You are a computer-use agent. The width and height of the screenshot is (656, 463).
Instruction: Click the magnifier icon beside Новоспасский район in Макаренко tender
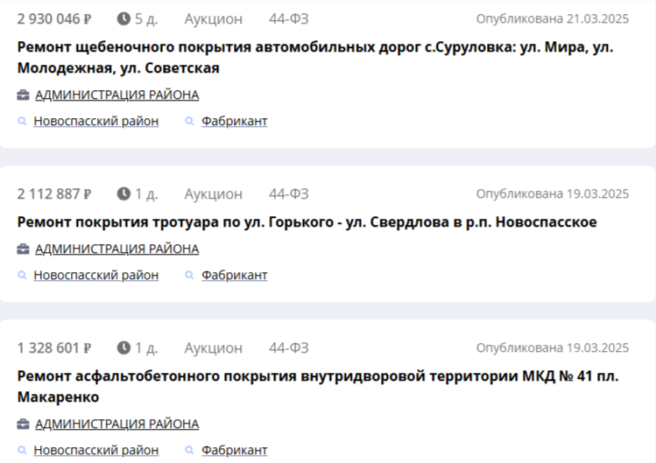pyautogui.click(x=22, y=451)
